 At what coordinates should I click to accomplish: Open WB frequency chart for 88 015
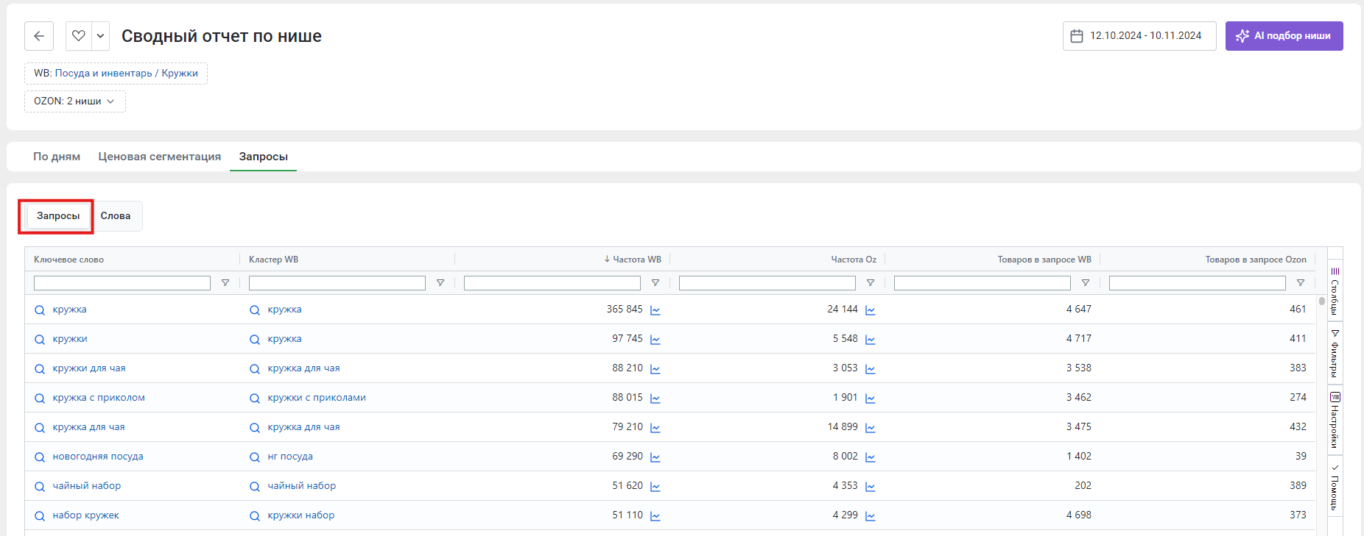tap(655, 399)
